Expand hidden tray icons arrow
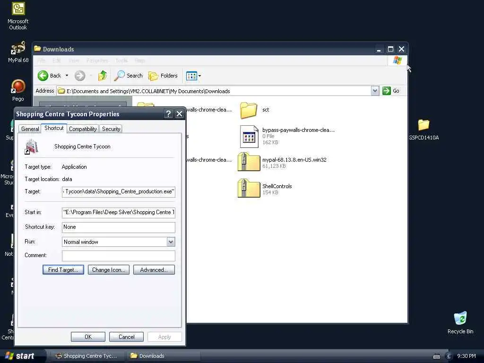 pos(449,356)
